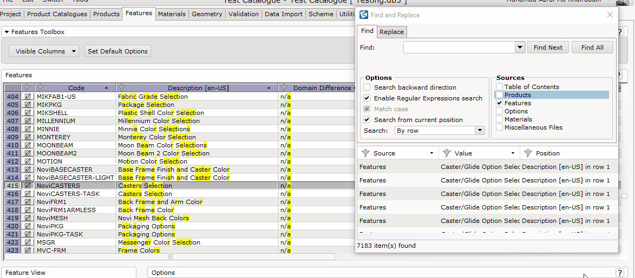Open the edit icon for row MOONBEAM
Image resolution: width=635 pixels, height=278 pixels.
point(28,145)
